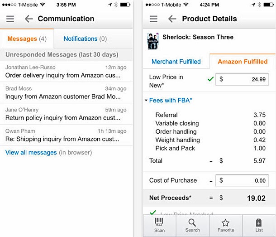Viewport: 276px width, 237px height.
Task: Open Brad Moss inquiry message
Action: point(66,92)
